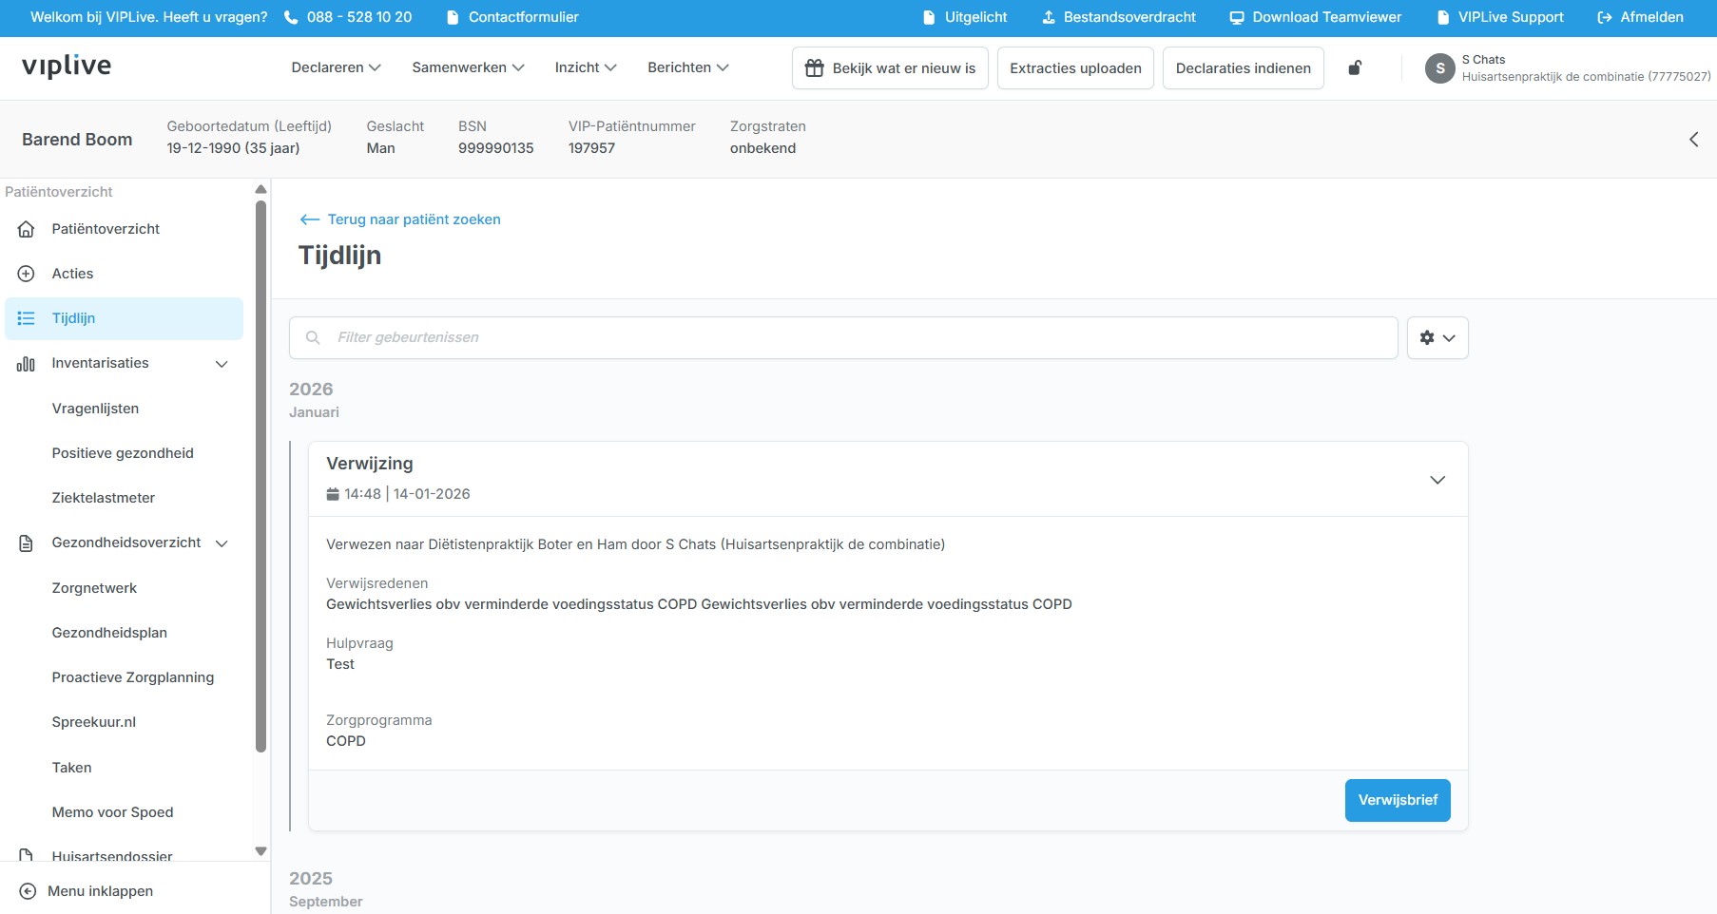Click the unlocked padlock icon
Viewport: 1717px width, 914px height.
click(x=1355, y=67)
